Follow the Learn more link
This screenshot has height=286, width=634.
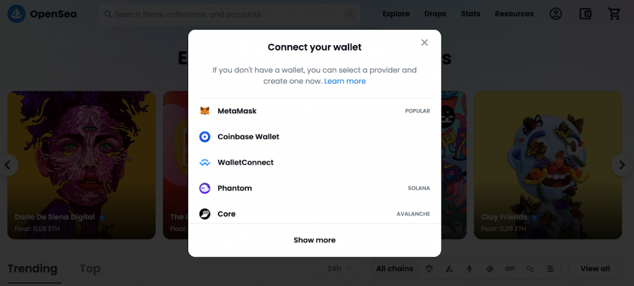pos(345,81)
